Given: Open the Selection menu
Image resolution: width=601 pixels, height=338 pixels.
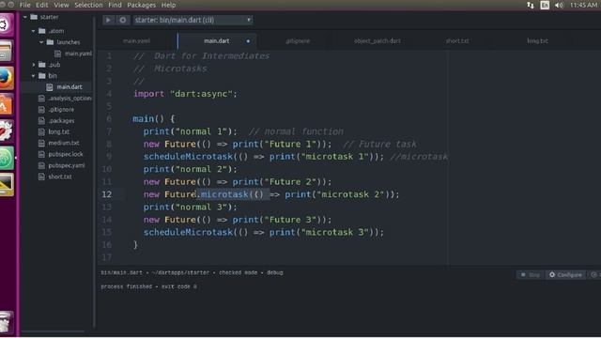Looking at the screenshot, I should tap(88, 5).
